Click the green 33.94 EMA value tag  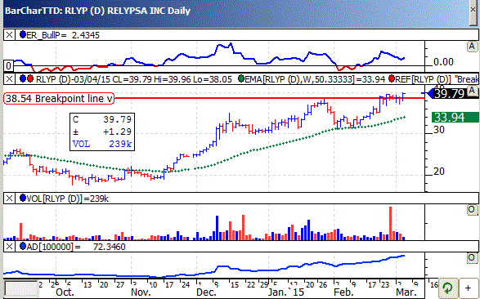[x=455, y=118]
